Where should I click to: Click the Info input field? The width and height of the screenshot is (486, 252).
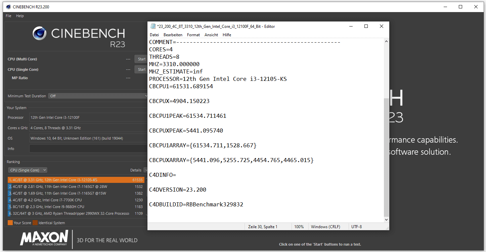(x=88, y=149)
